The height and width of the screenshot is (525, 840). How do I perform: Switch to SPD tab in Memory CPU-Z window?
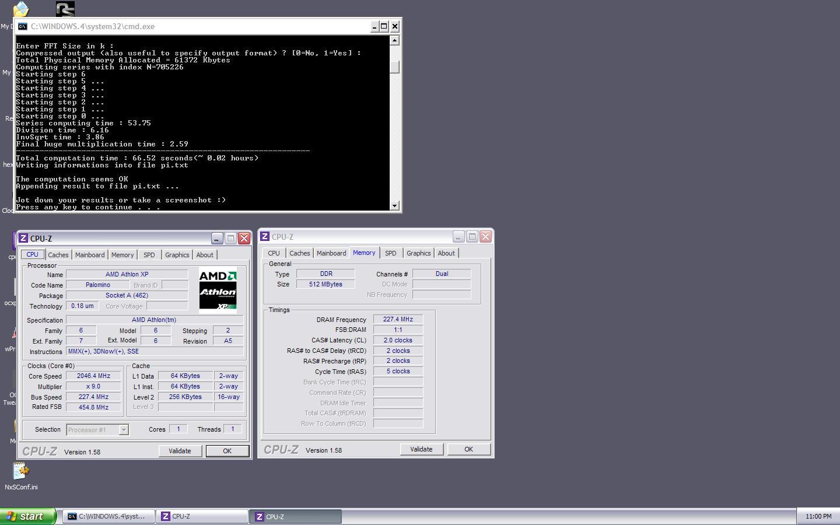pyautogui.click(x=391, y=253)
